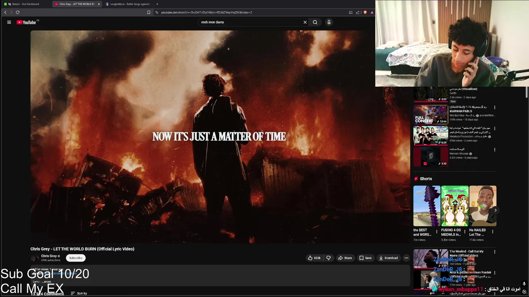Open options for 'the BEST and WORS' short
Screen dimensions: 529x297
pos(436,231)
